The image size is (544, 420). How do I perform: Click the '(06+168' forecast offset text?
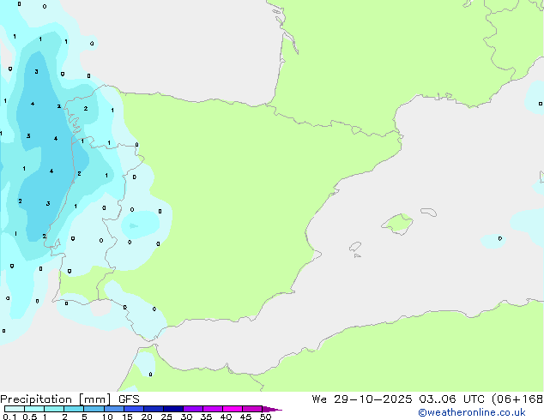(x=517, y=399)
